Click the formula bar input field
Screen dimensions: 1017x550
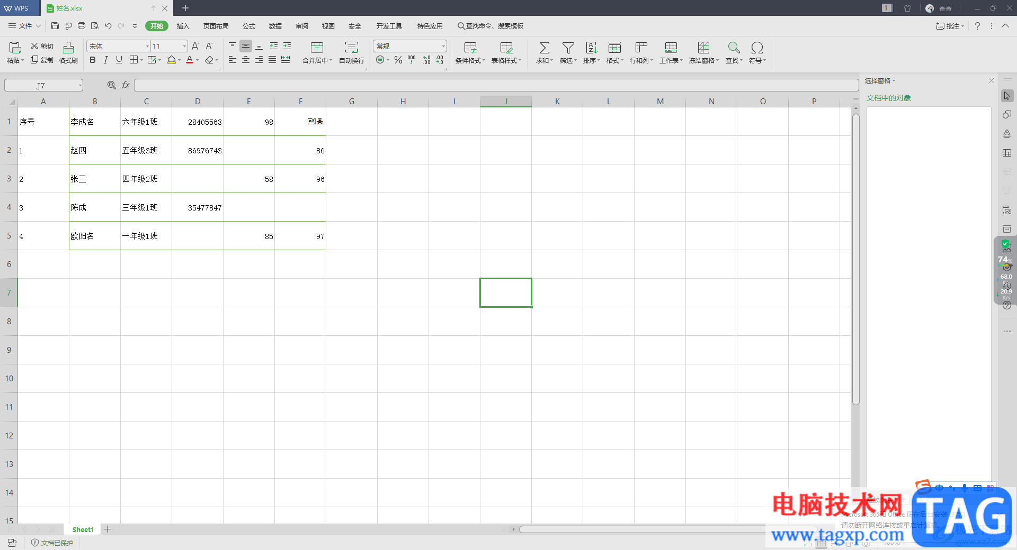pyautogui.click(x=496, y=85)
